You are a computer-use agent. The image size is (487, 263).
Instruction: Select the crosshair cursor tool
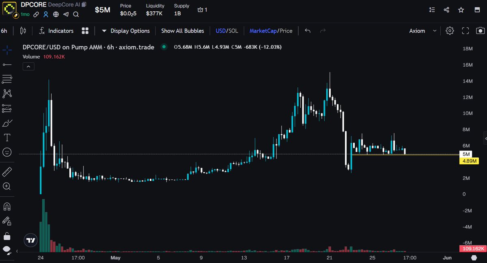(7, 50)
